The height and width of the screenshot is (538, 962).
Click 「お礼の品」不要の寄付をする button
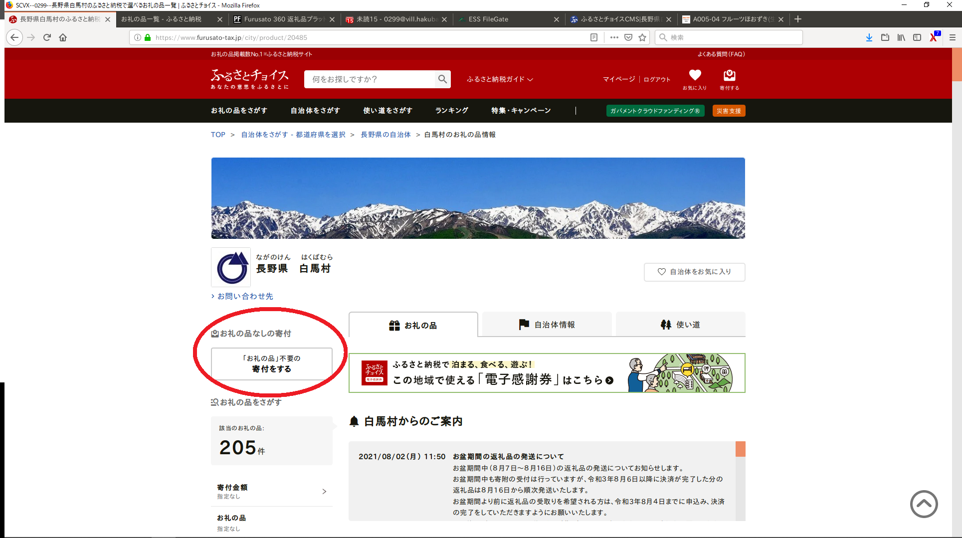click(x=272, y=364)
